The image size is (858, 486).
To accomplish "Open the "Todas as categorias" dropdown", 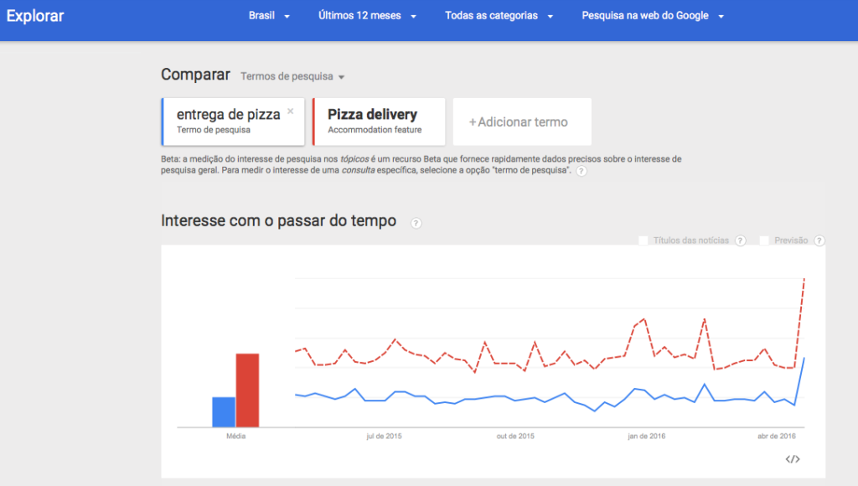I will [499, 16].
